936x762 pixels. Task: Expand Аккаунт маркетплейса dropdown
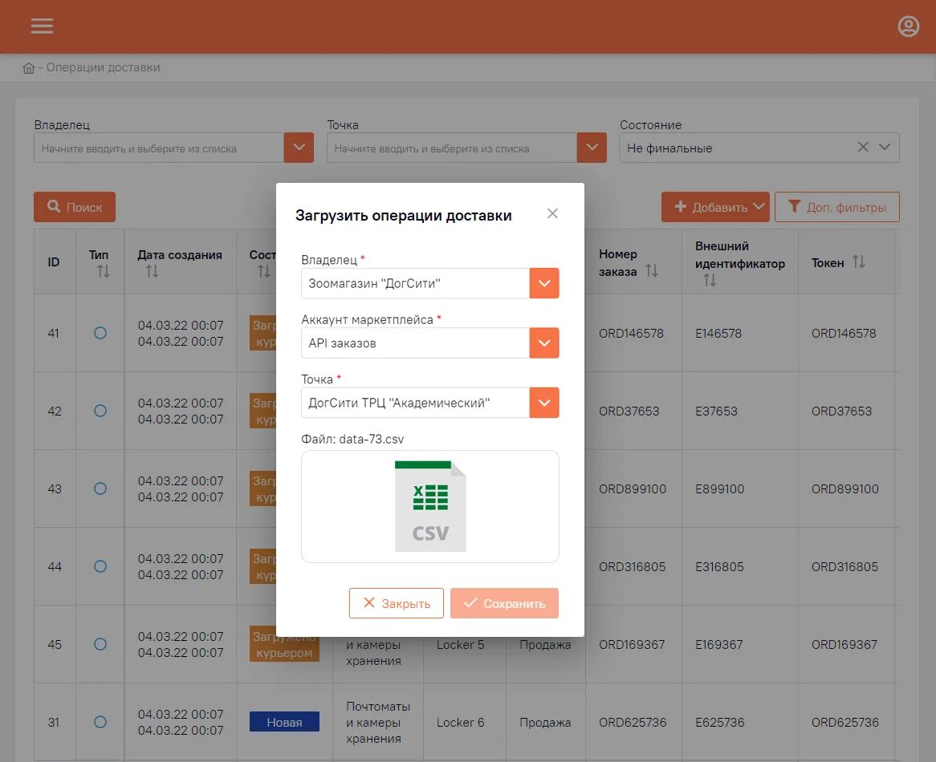543,342
